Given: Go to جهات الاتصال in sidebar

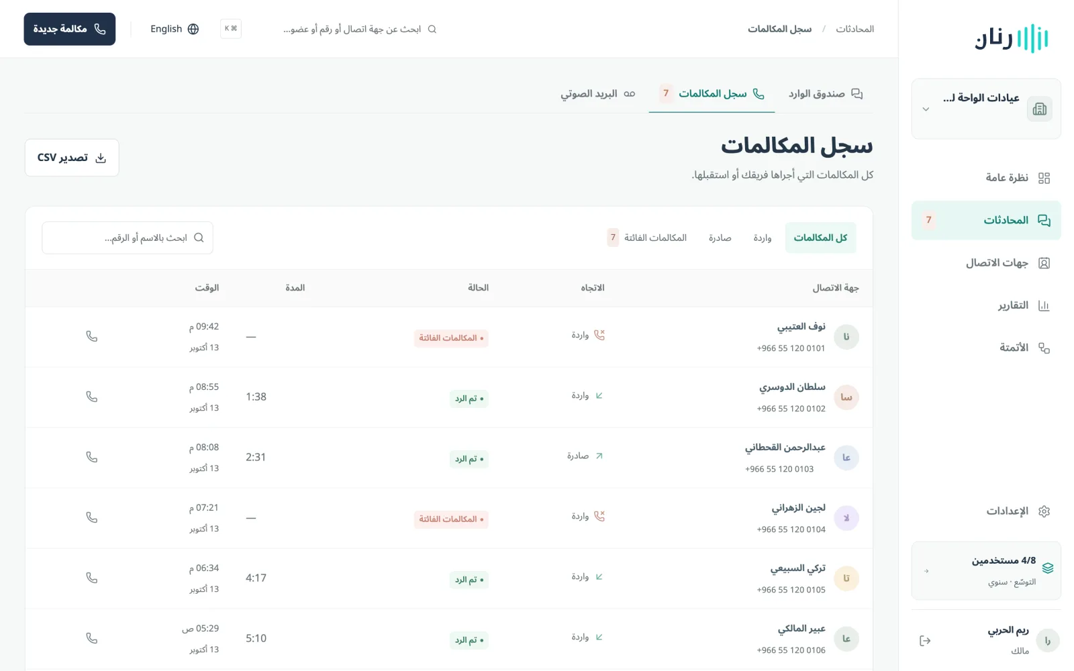Looking at the screenshot, I should coord(986,263).
